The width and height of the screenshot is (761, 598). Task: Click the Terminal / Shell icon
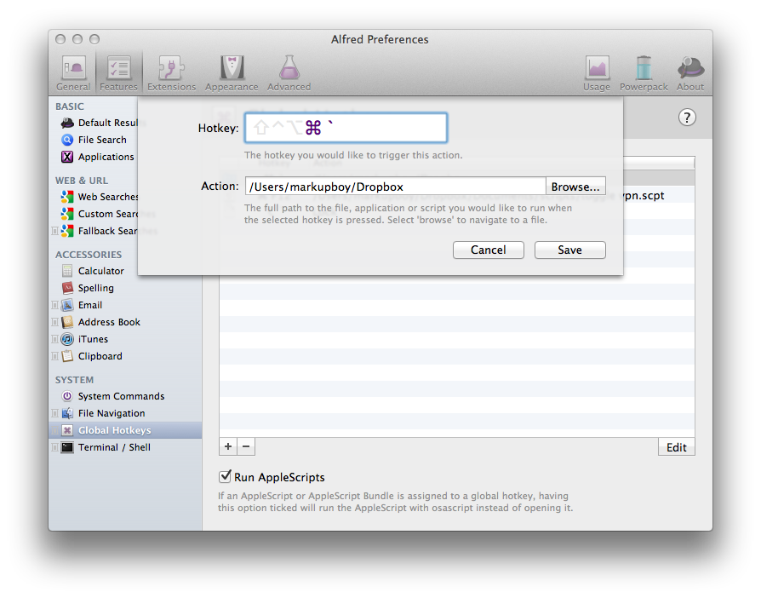pos(67,447)
